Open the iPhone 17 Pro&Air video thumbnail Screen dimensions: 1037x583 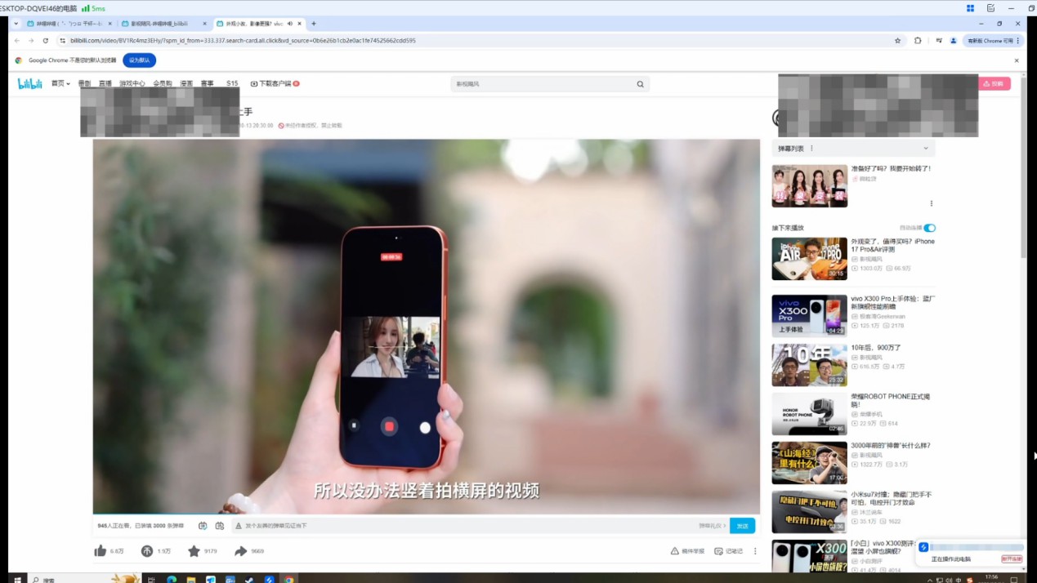pos(809,258)
